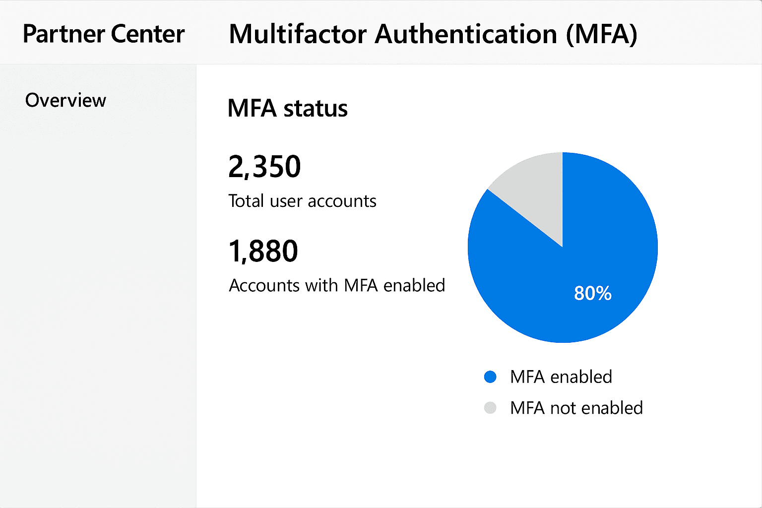Click the Accounts with MFA enabled label

pyautogui.click(x=337, y=285)
